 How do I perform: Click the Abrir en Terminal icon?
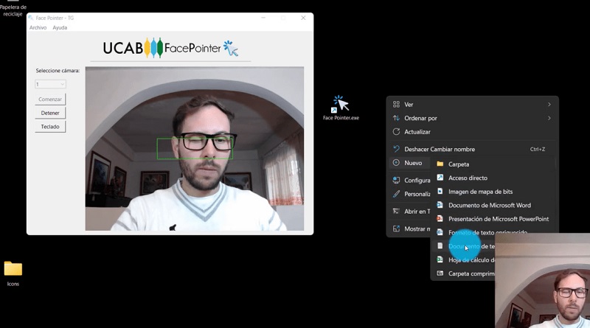coord(396,212)
